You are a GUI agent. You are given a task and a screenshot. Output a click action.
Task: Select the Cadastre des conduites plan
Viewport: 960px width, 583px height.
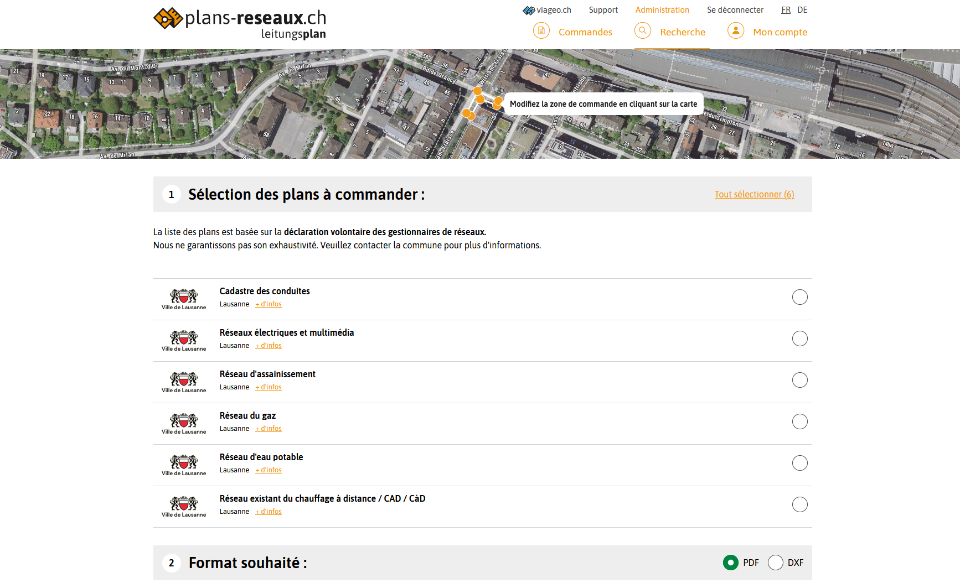799,297
